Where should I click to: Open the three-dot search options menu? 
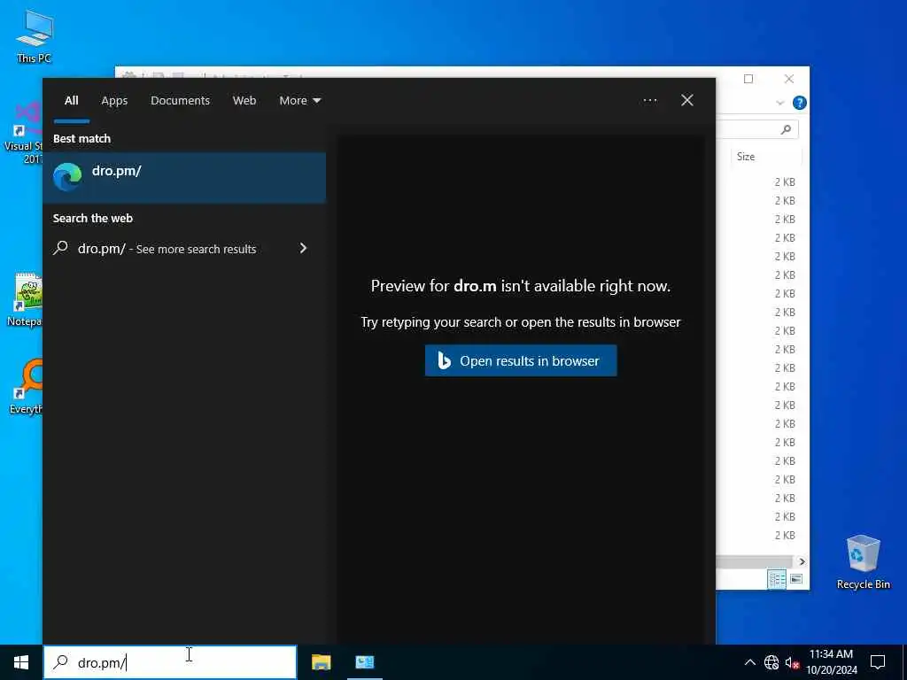(649, 101)
